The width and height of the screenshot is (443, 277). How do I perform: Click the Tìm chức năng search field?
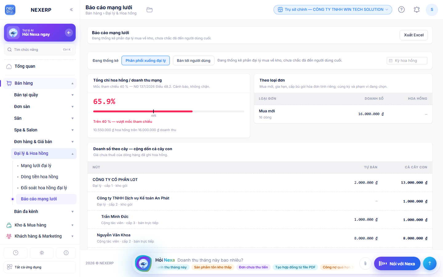pos(40,50)
